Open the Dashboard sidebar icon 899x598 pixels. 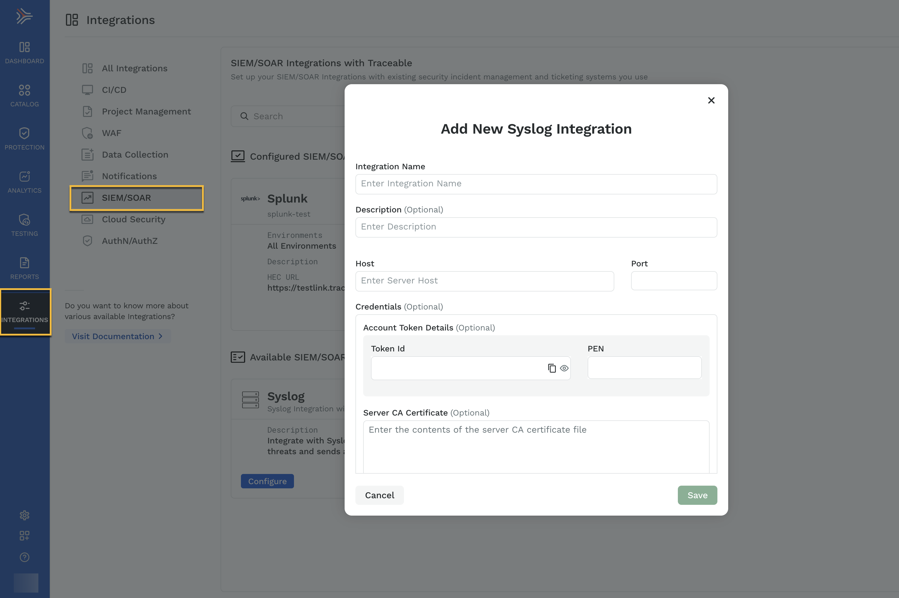24,47
